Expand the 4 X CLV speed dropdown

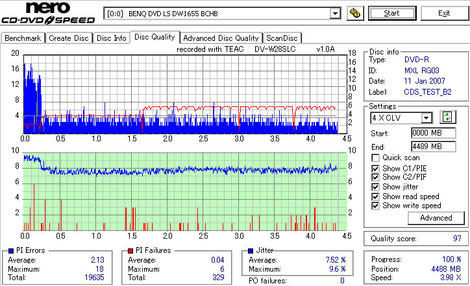coord(427,117)
